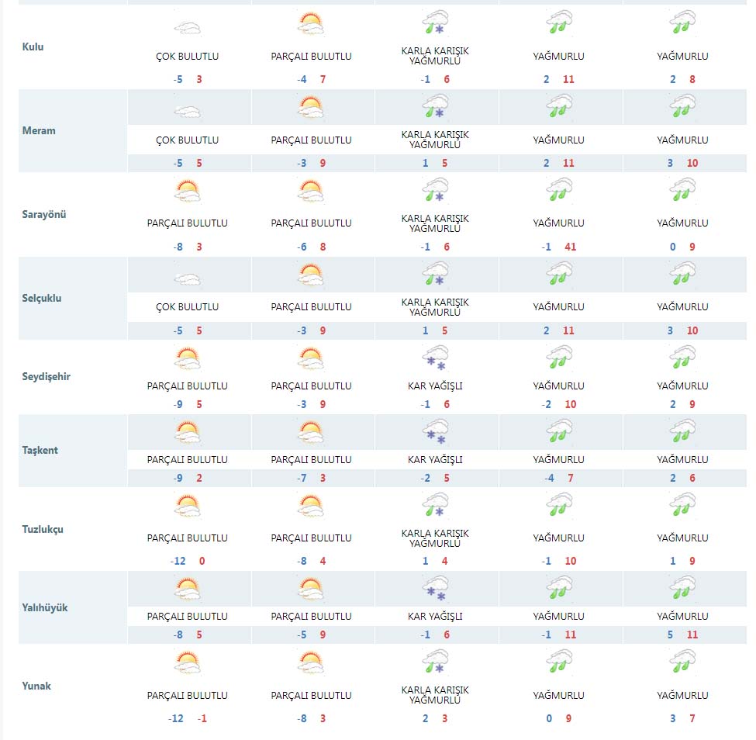This screenshot has height=740, width=756.
Task: Click Tuzlukçu's snow-mixed rain icon
Action: click(x=435, y=505)
